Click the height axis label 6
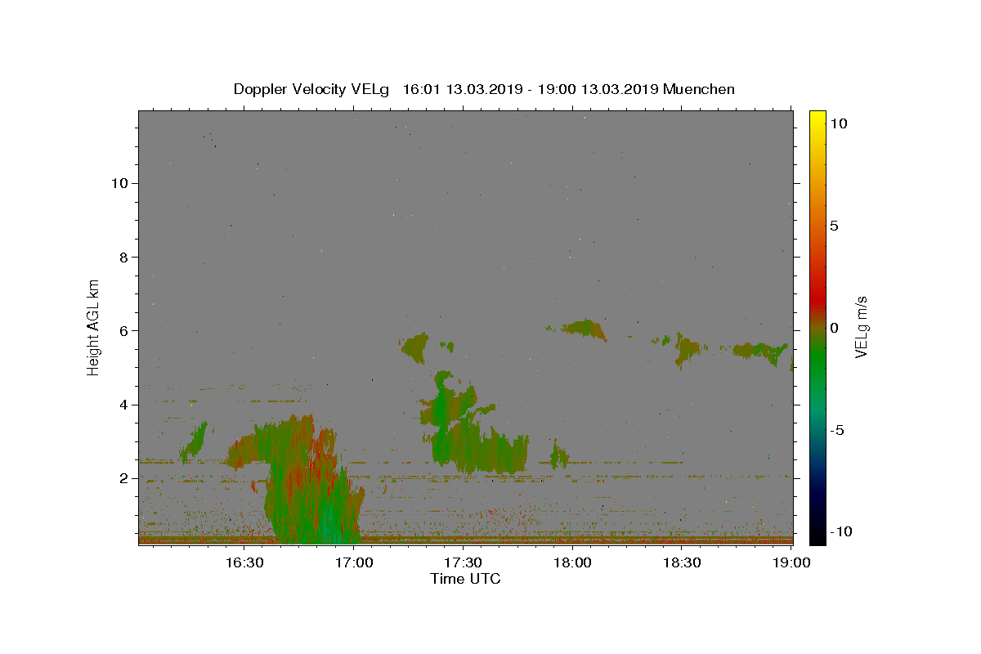981x654 pixels. [124, 331]
